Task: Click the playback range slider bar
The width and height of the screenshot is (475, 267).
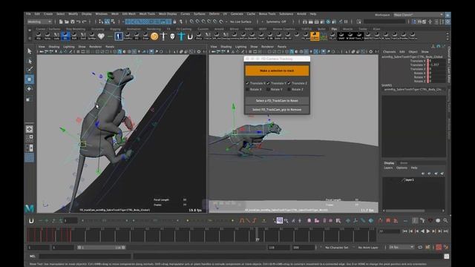Action: tap(101, 248)
